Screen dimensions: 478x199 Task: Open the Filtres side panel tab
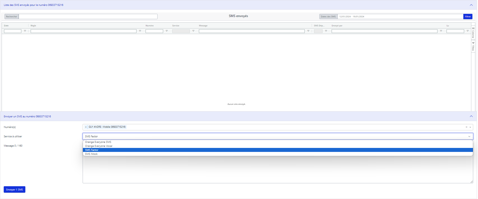473,47
